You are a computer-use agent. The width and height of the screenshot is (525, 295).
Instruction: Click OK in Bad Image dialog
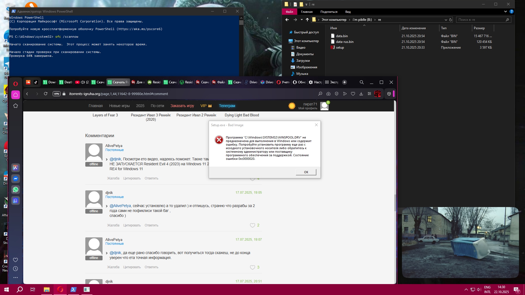pyautogui.click(x=306, y=172)
